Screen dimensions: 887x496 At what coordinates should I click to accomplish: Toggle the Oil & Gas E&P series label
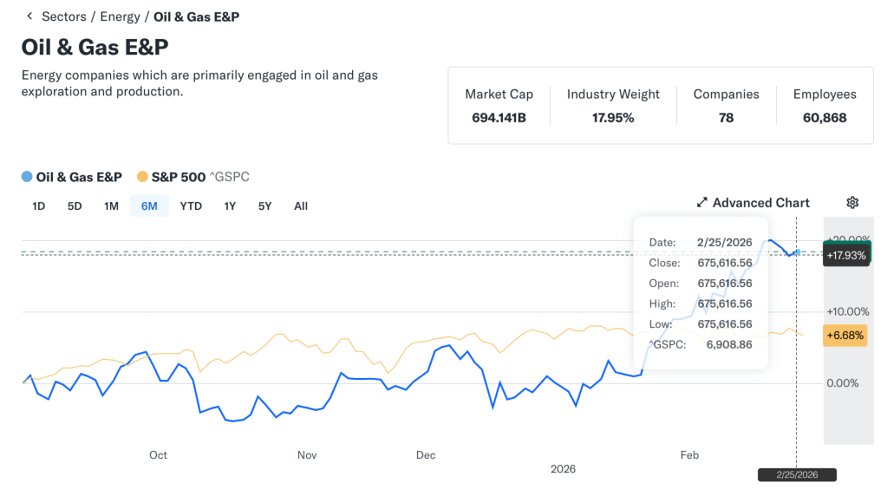[x=79, y=177]
